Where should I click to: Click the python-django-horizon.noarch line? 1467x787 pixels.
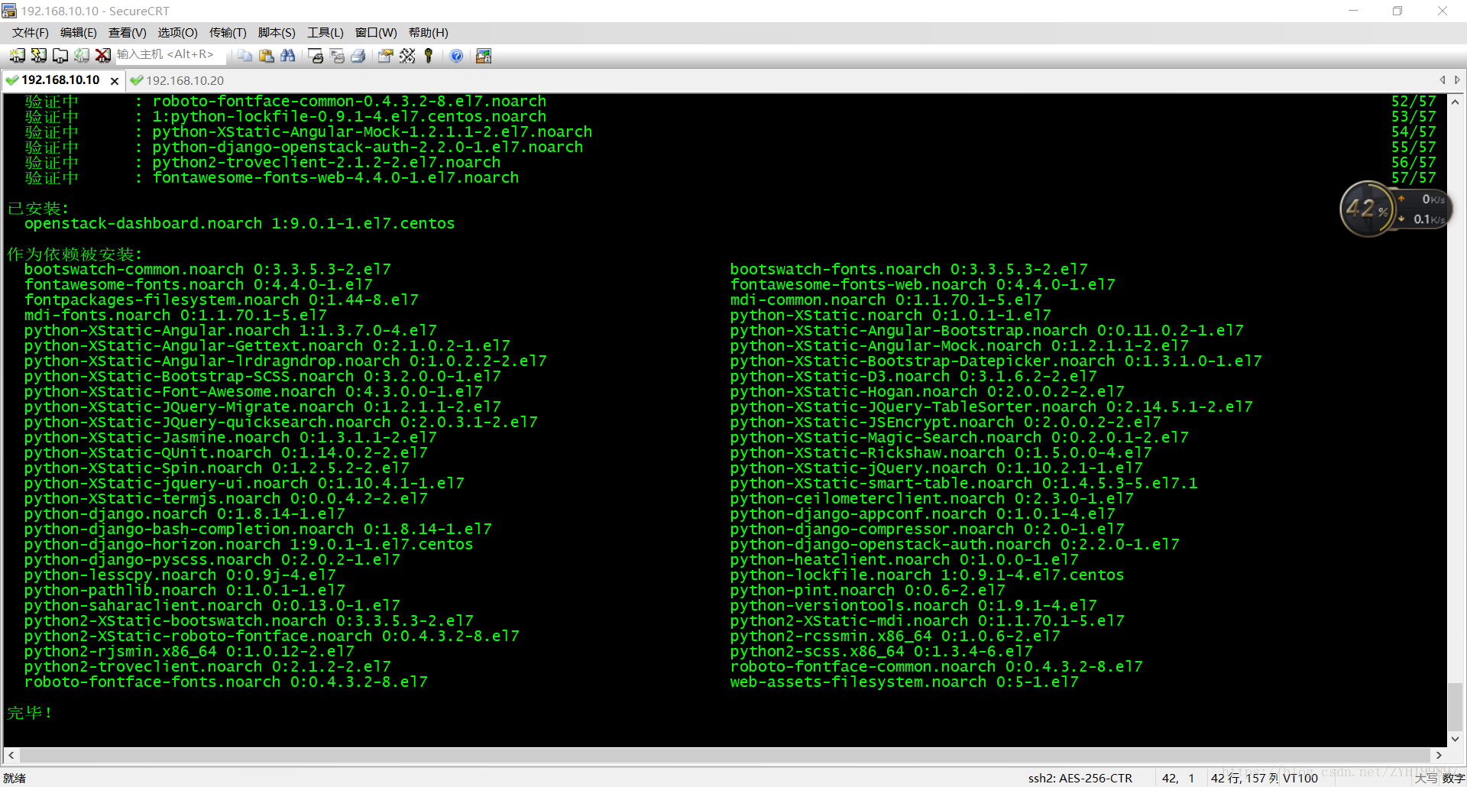248,544
